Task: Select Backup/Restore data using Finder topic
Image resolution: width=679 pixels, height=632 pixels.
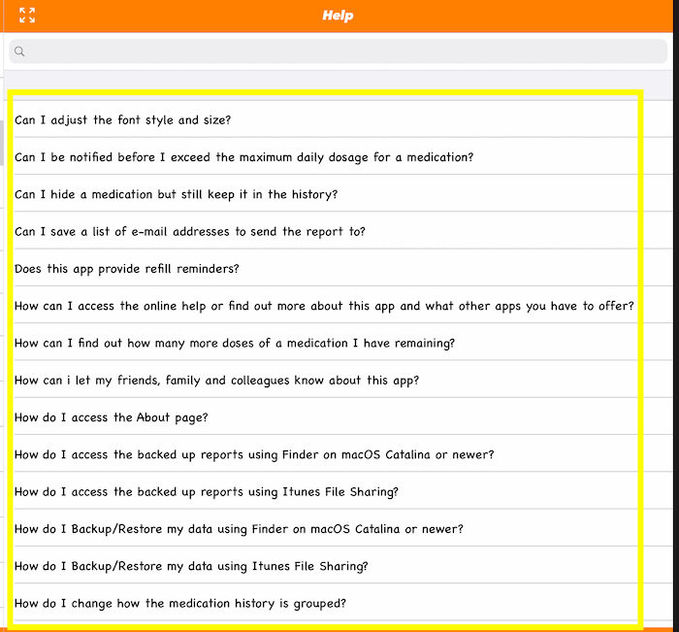Action: 239,529
